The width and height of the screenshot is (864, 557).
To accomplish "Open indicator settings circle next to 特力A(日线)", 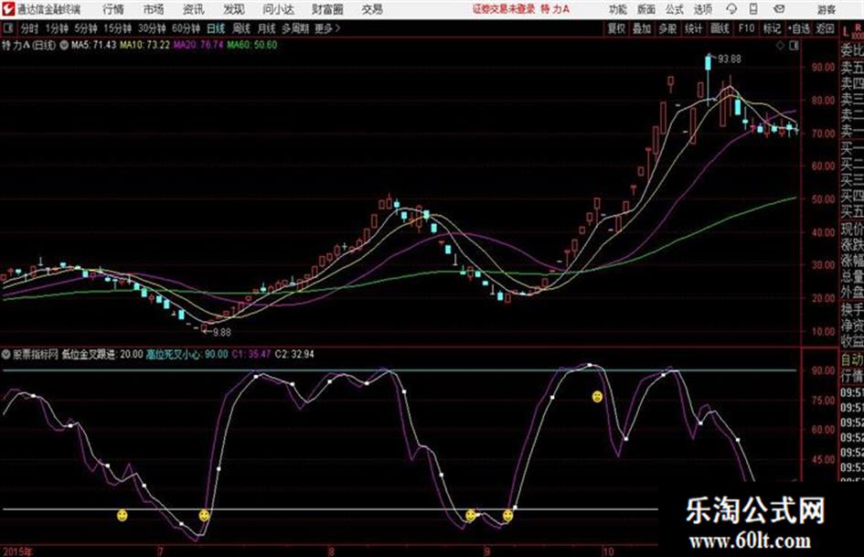I will pyautogui.click(x=64, y=45).
